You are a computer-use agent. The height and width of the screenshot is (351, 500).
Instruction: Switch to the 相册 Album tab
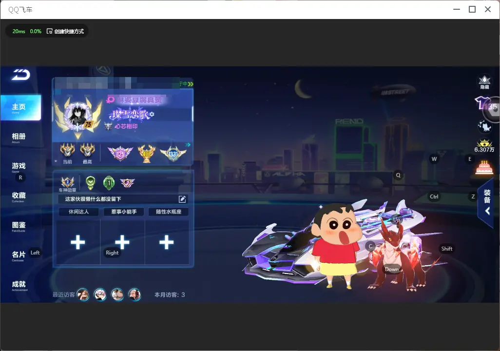(19, 138)
